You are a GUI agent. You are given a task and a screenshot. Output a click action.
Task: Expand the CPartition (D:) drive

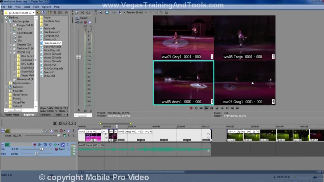[x=10, y=33]
